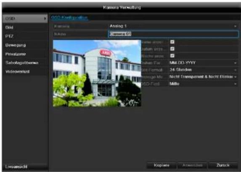Click the Anwenden button
Viewport: 241px width, 172px height.
[193, 165]
